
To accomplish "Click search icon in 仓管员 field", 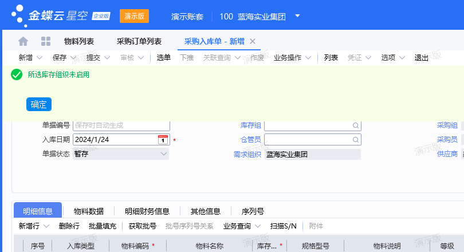I will (355, 140).
